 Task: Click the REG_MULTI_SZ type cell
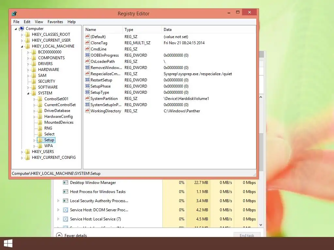pyautogui.click(x=137, y=43)
